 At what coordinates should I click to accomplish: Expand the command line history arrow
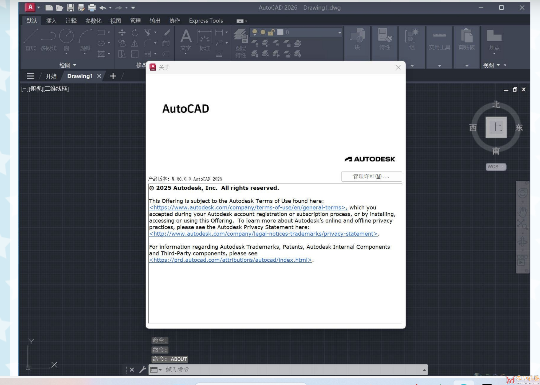click(x=424, y=370)
